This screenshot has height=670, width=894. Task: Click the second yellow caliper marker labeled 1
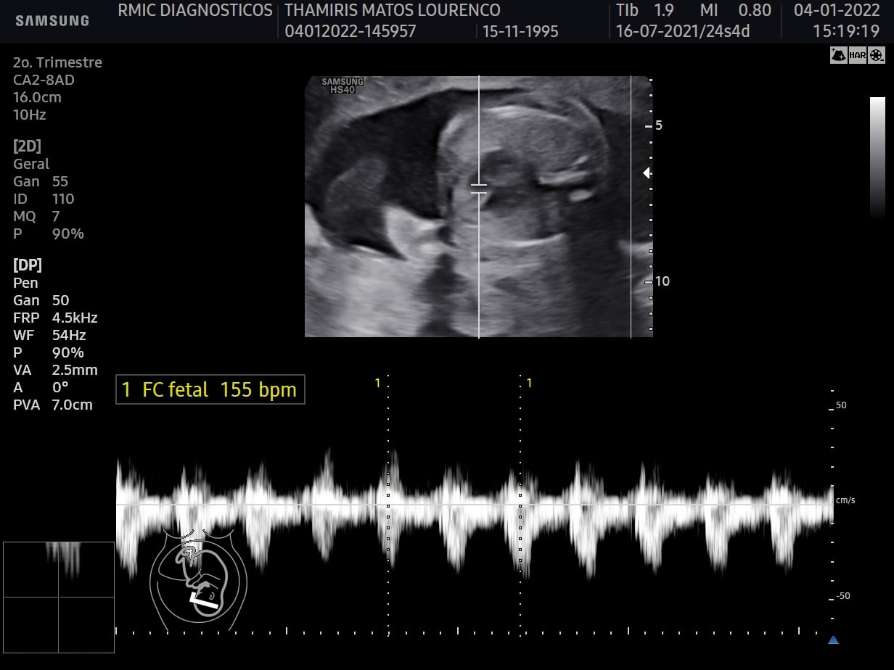click(x=530, y=382)
